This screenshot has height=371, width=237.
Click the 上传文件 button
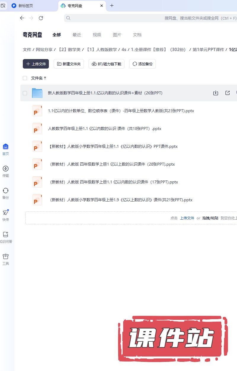click(x=36, y=64)
